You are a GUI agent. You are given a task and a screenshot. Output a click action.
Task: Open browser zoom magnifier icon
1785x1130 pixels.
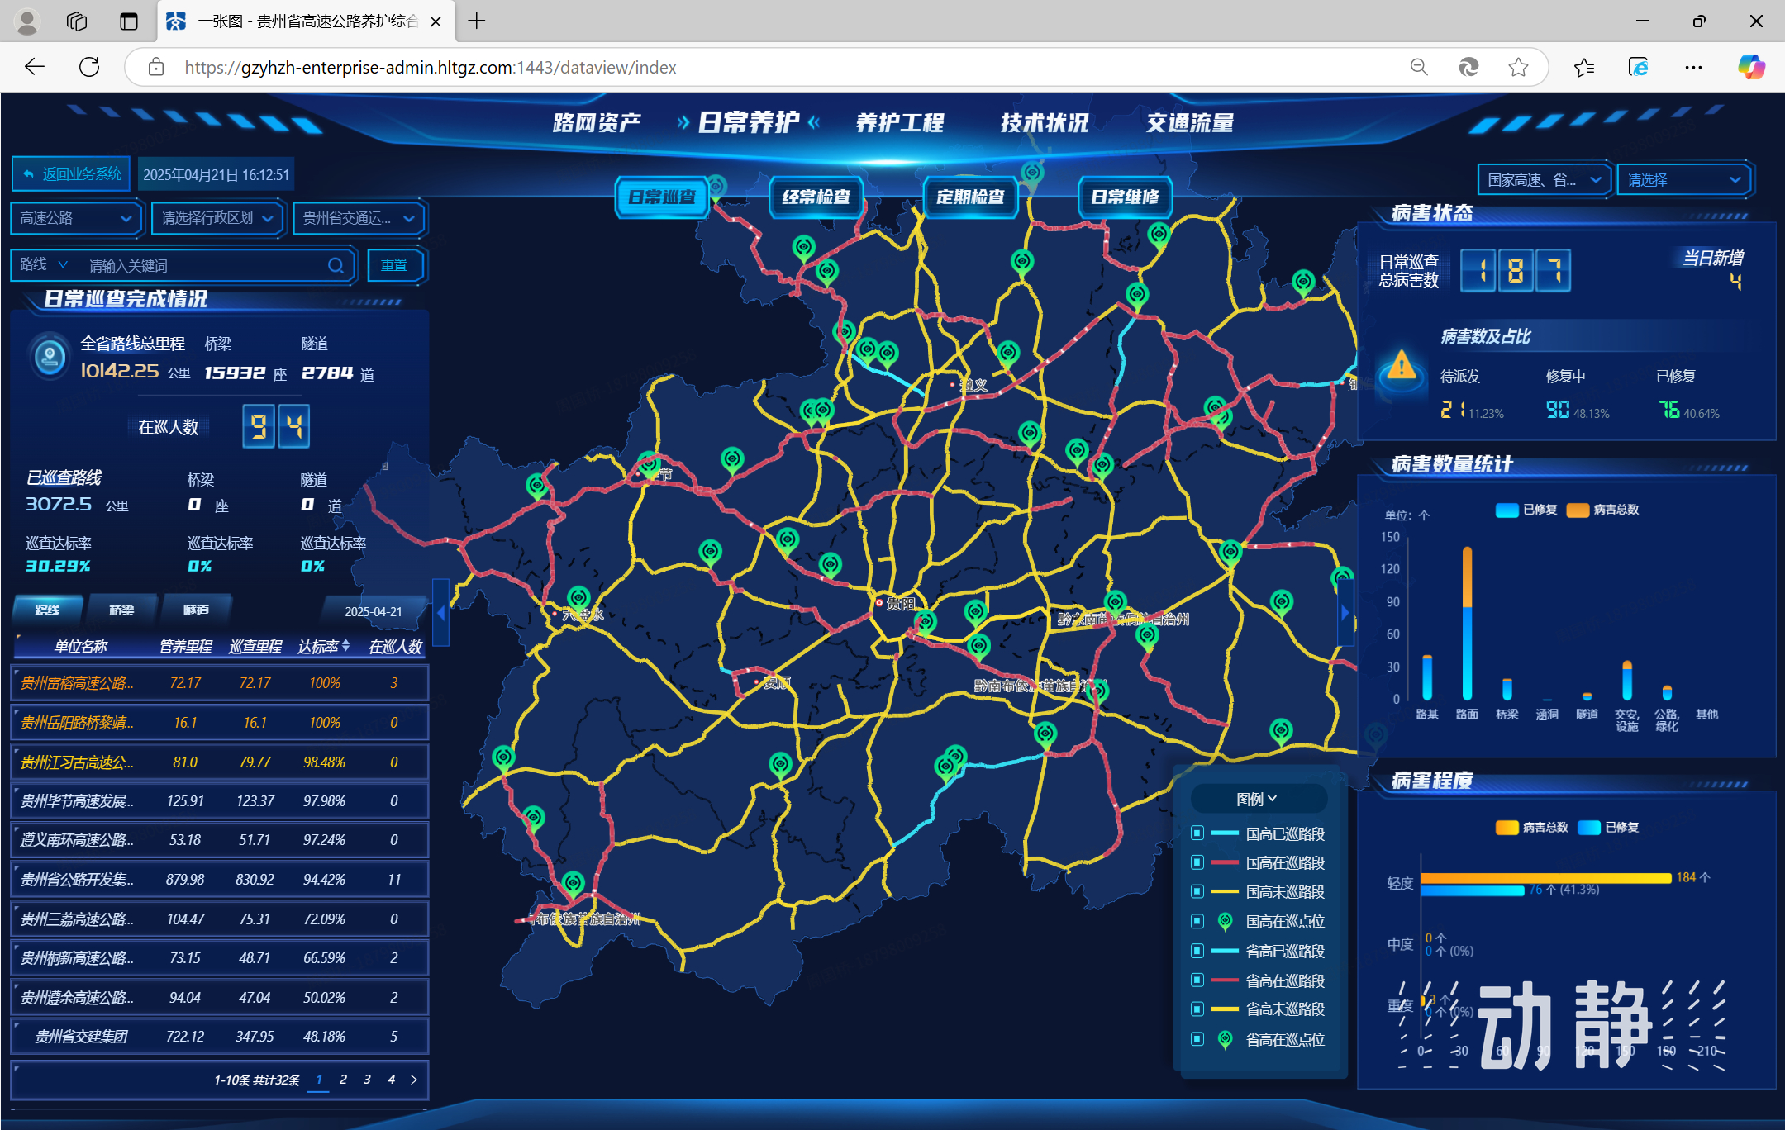tap(1419, 67)
